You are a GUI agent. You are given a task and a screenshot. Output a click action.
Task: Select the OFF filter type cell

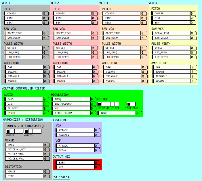(117, 104)
